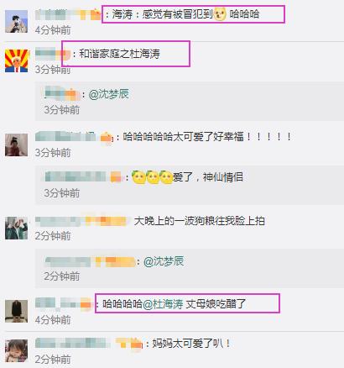This screenshot has height=368, width=344.
Task: Open blurred username on 和谐家庭之杜海涛 comment
Action: [53, 54]
